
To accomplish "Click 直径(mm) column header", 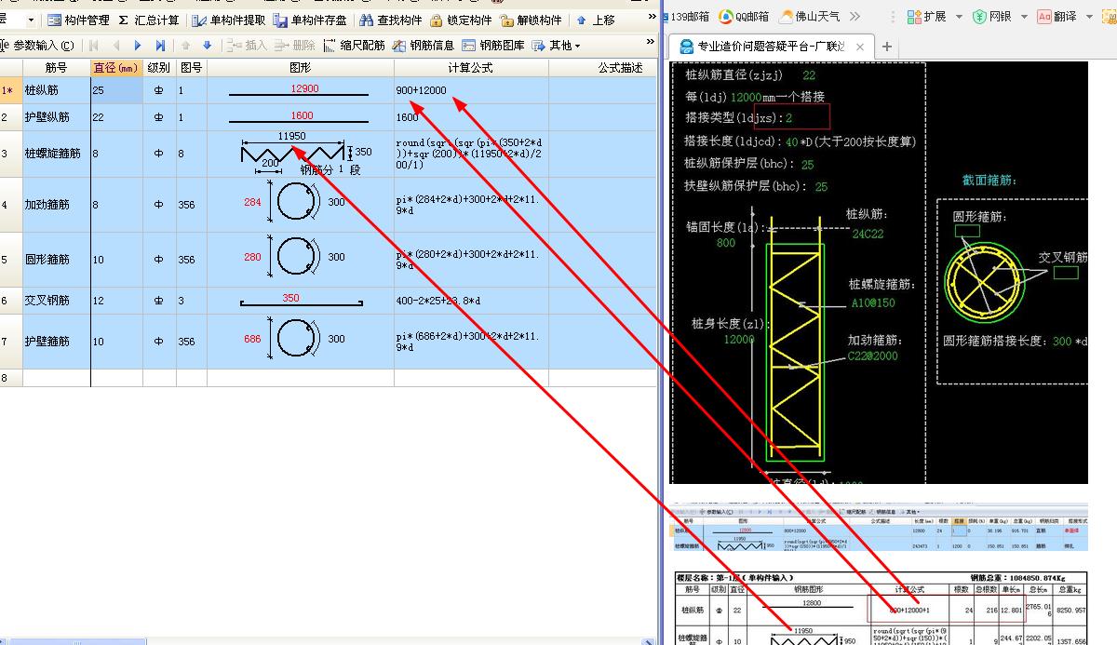I will click(116, 68).
